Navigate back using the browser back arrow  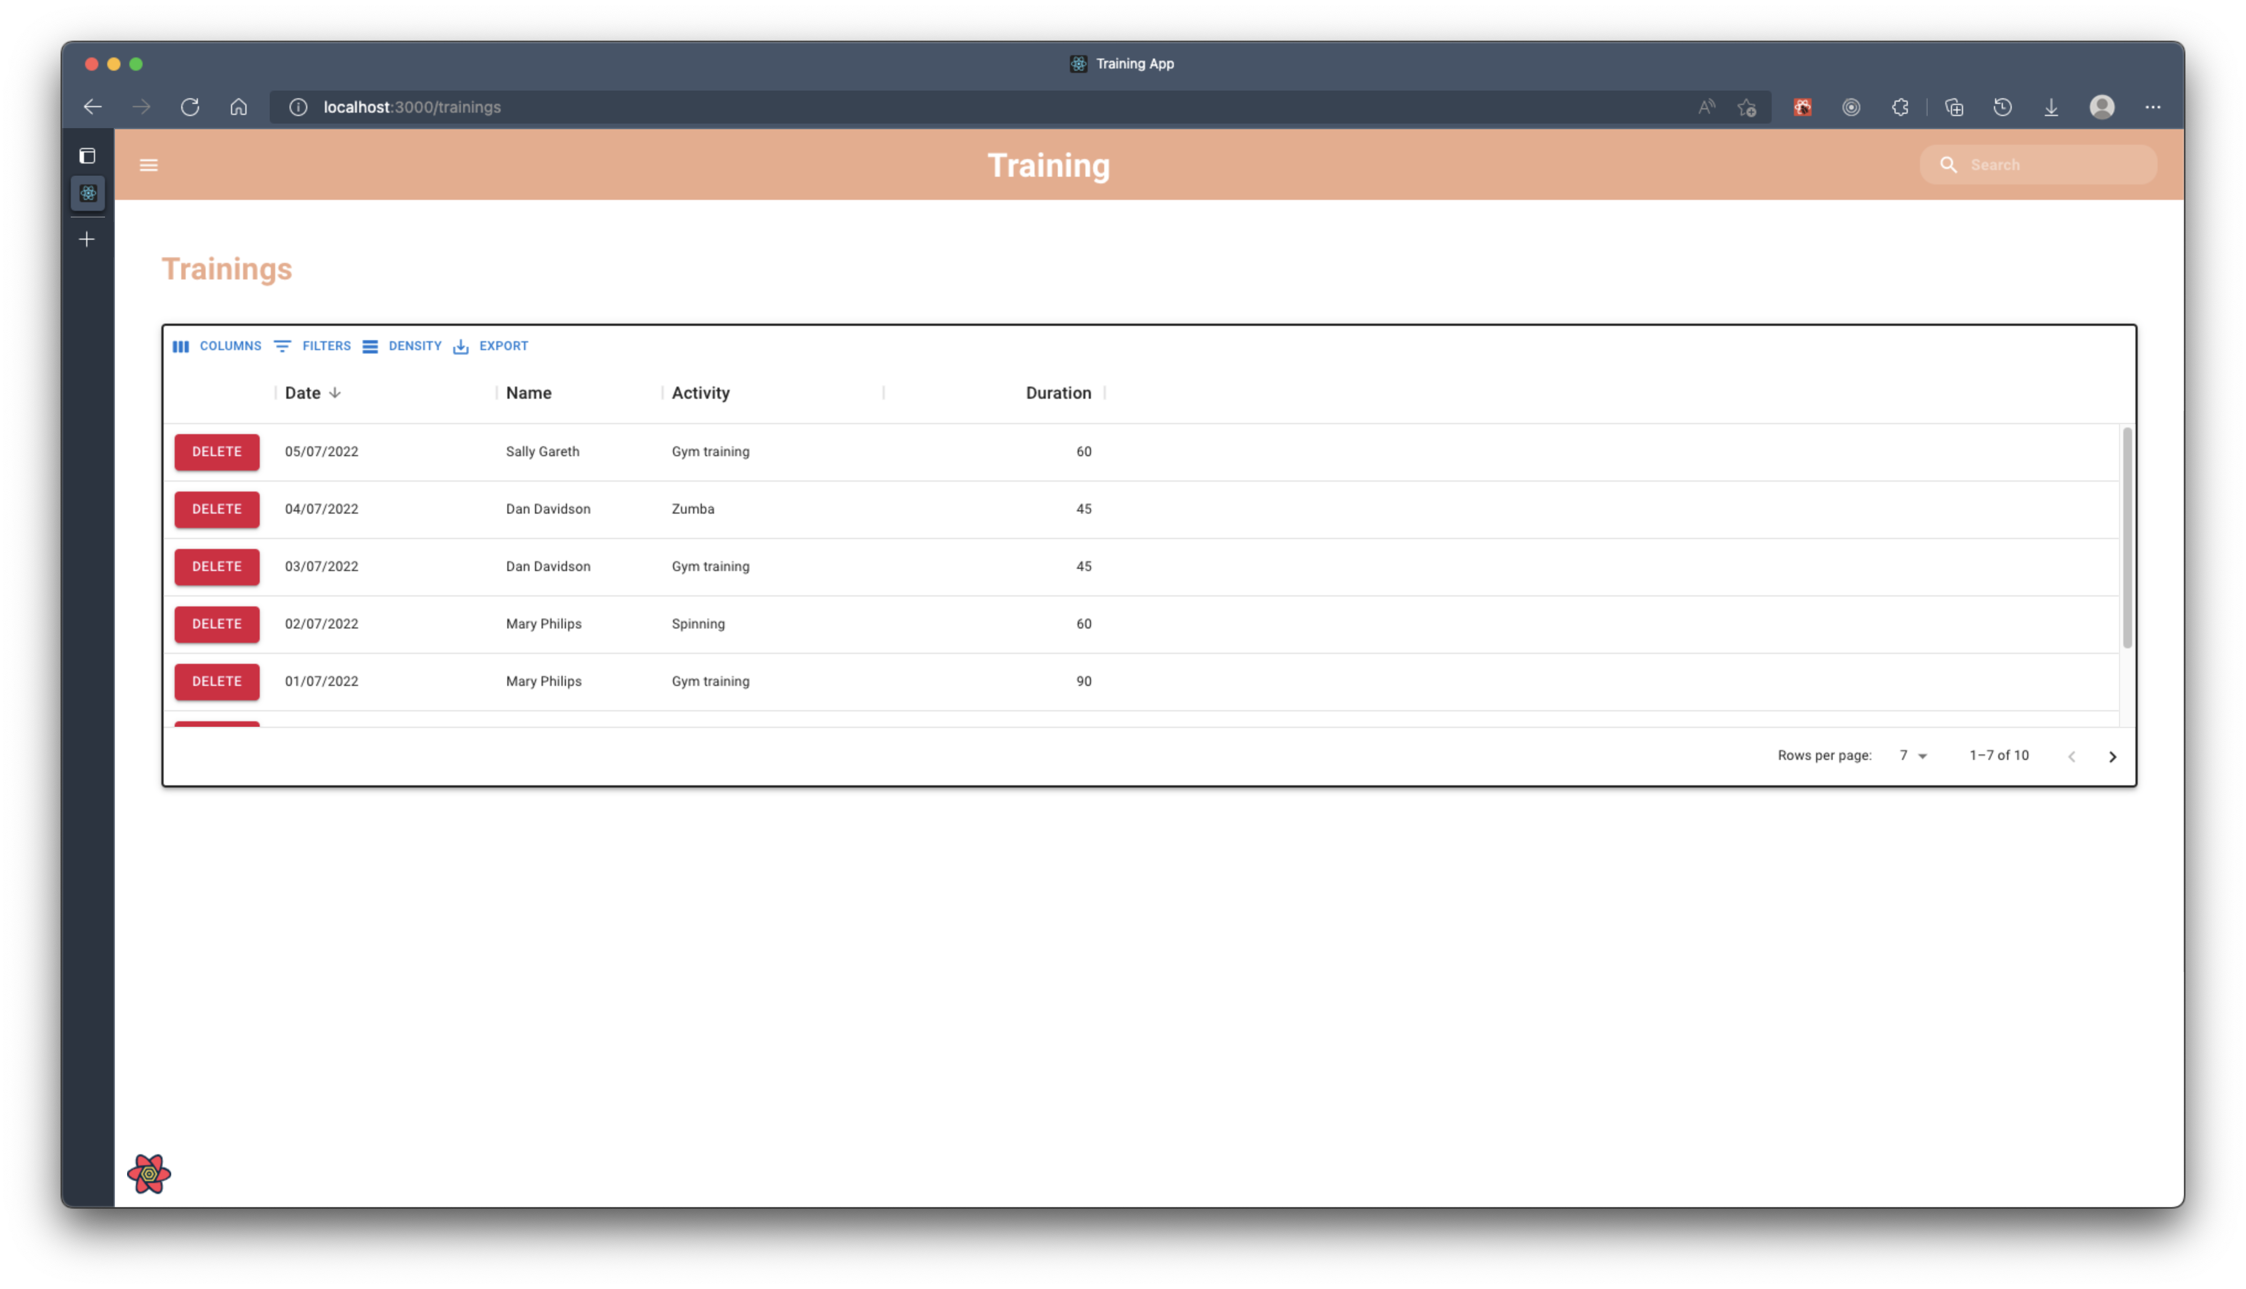[x=92, y=106]
